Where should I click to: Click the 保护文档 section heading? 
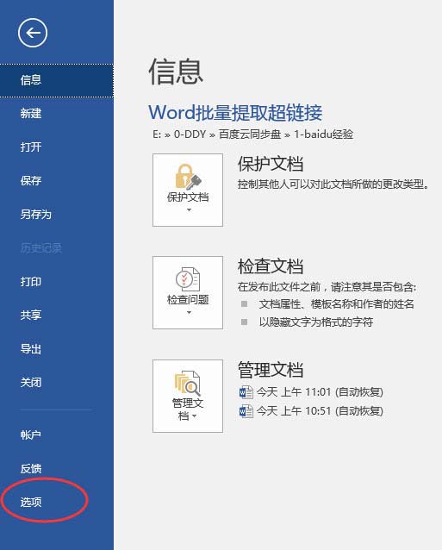click(271, 164)
